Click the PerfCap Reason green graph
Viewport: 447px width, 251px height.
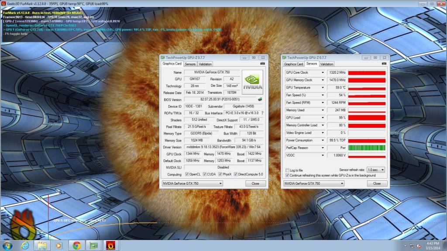[x=367, y=148]
